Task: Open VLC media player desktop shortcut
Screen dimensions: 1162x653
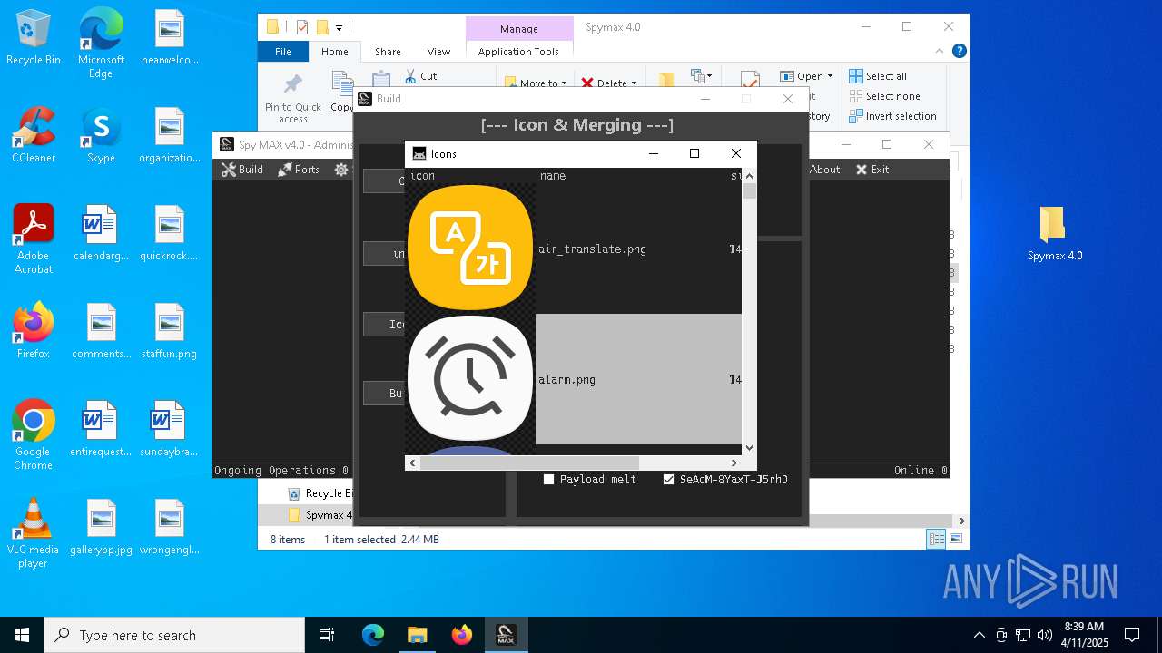Action: (x=34, y=533)
